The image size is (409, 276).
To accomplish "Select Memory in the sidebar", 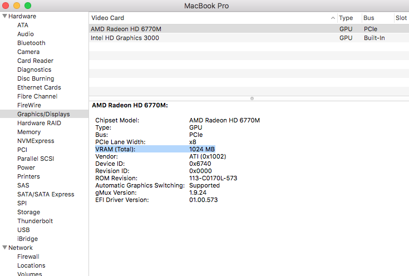I will tap(29, 132).
